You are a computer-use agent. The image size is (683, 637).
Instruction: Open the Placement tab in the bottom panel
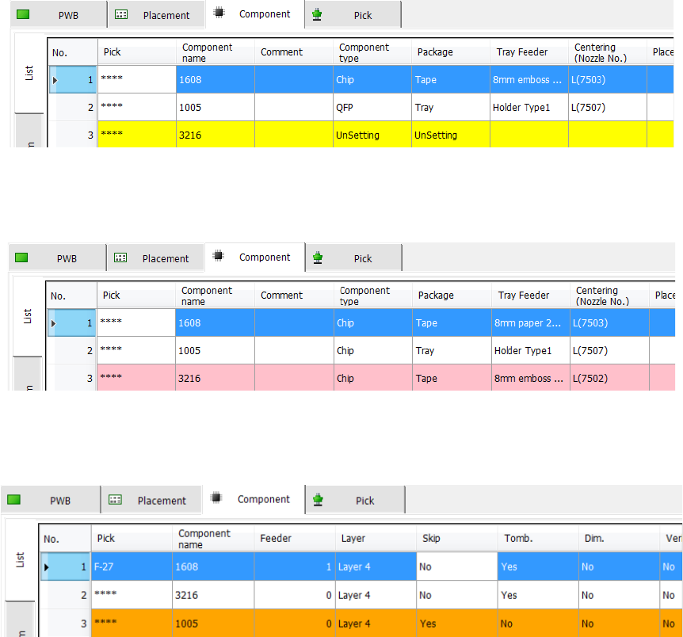[x=151, y=500]
